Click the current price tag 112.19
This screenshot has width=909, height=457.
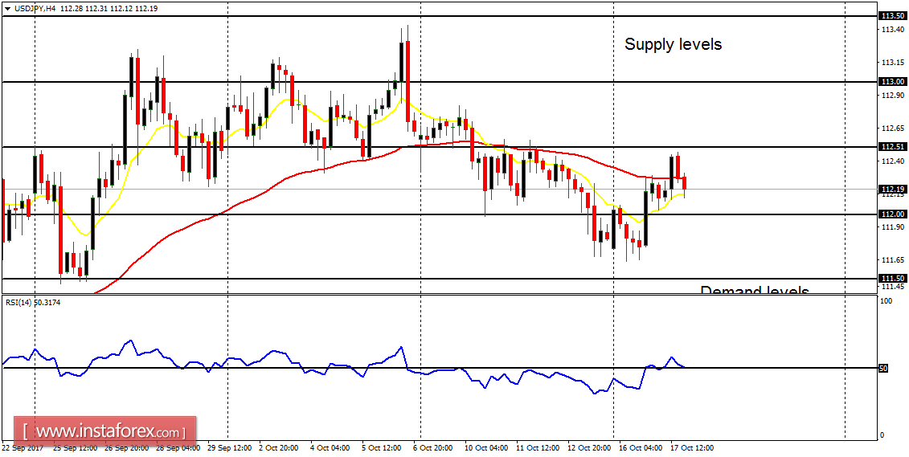892,189
